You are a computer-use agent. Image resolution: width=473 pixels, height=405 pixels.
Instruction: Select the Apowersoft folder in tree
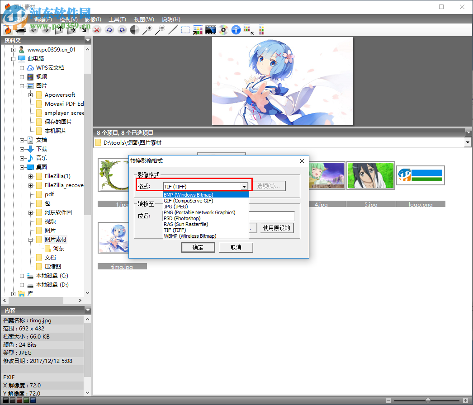(60, 94)
